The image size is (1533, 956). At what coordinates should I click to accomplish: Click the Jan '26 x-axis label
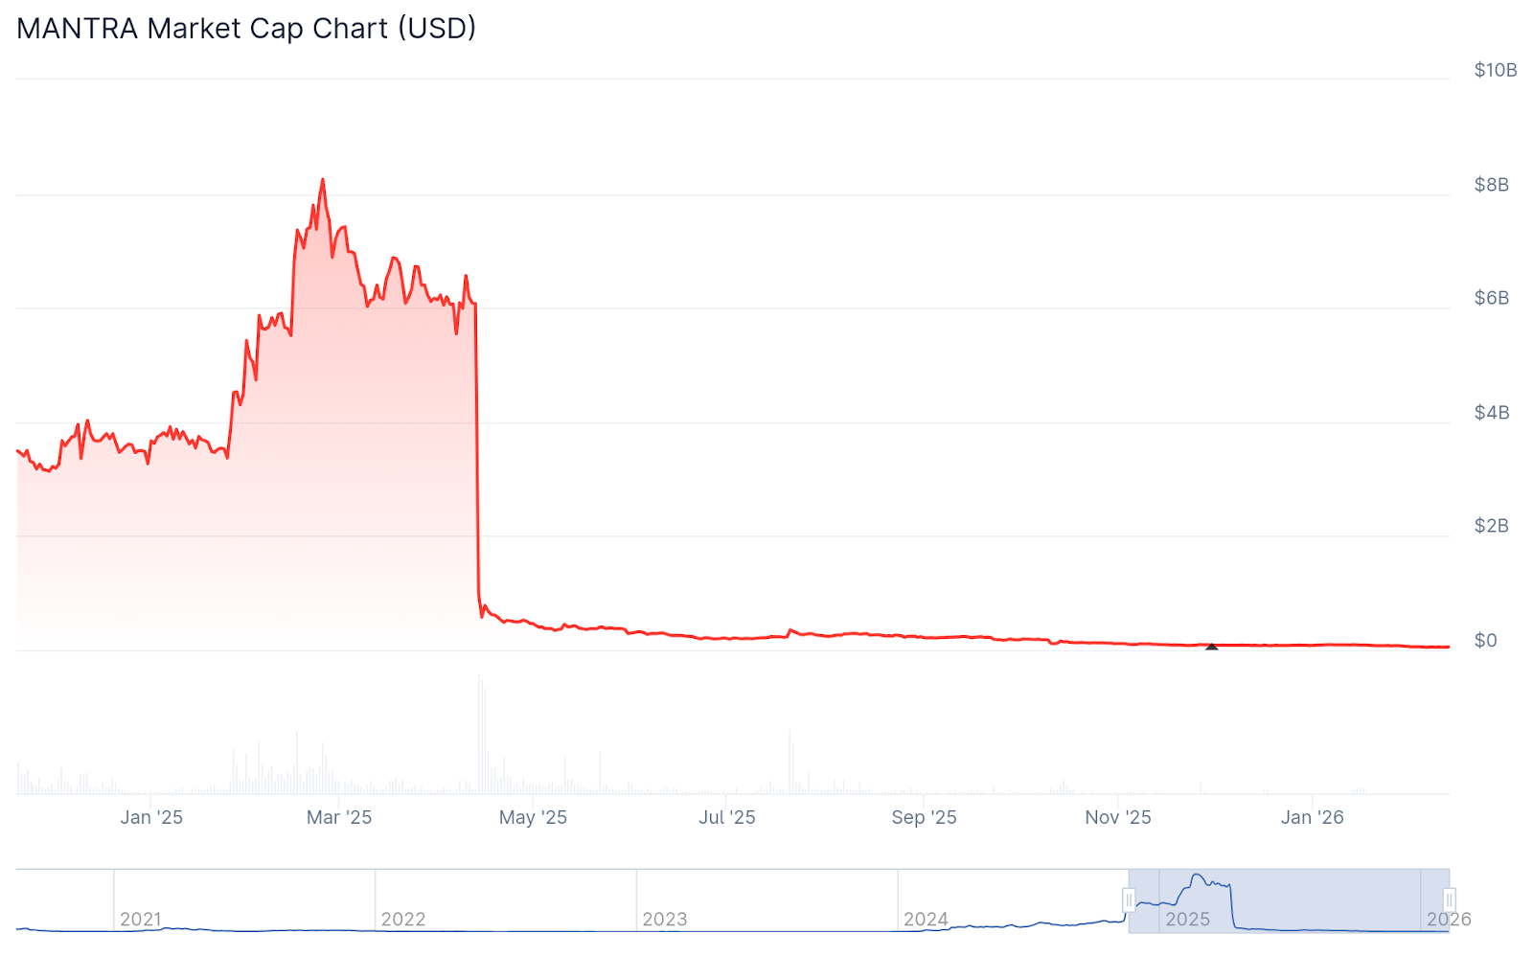[x=1313, y=817]
